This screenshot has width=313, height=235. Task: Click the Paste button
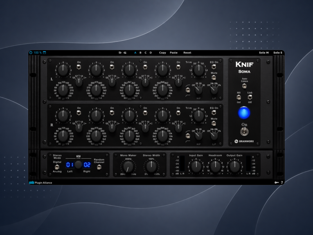click(x=174, y=53)
